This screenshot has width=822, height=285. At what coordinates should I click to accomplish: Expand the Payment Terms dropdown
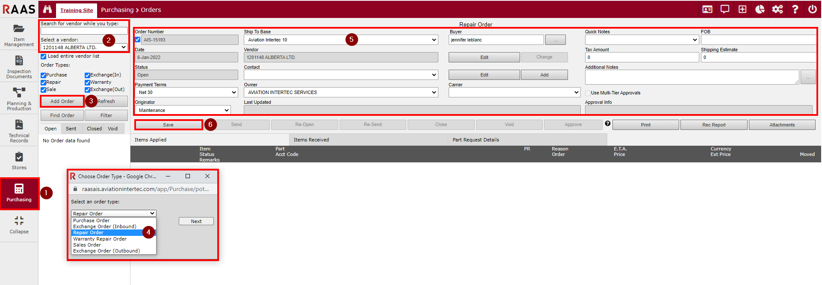(186, 92)
